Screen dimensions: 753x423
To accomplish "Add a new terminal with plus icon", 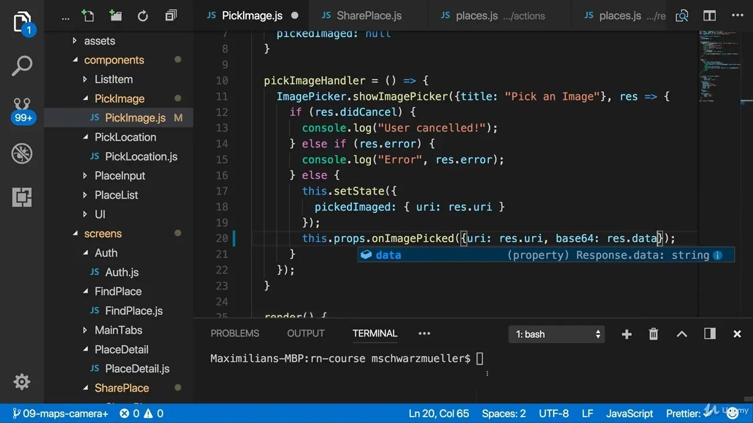I will [627, 334].
